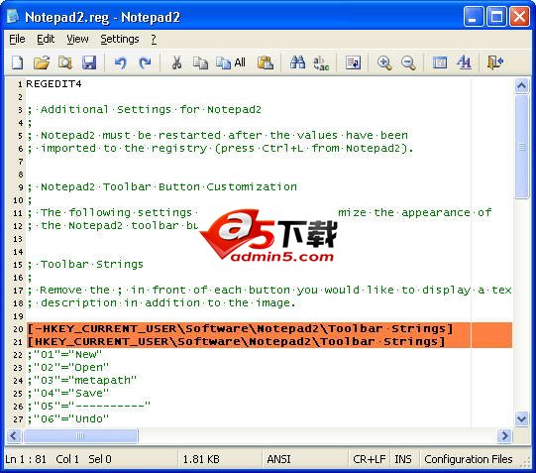Click the horizontal scrollbar left arrow
This screenshot has height=473, width=536.
point(14,435)
